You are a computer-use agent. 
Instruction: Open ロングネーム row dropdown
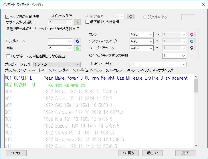(x=60, y=41)
